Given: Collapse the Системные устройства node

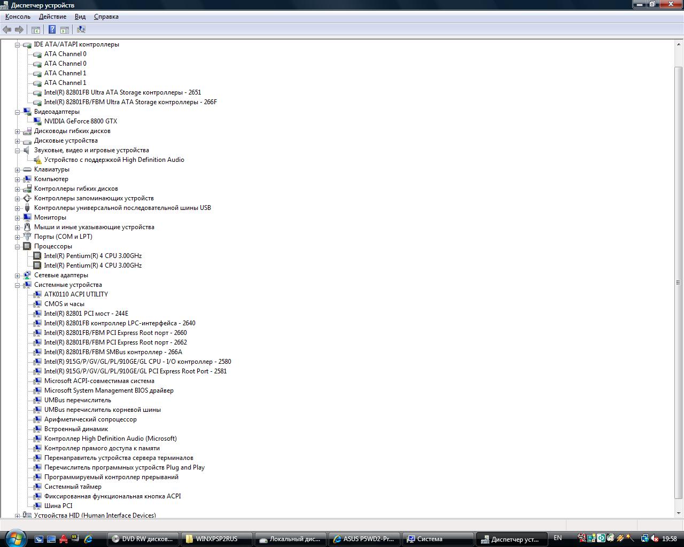Looking at the screenshot, I should pyautogui.click(x=17, y=285).
